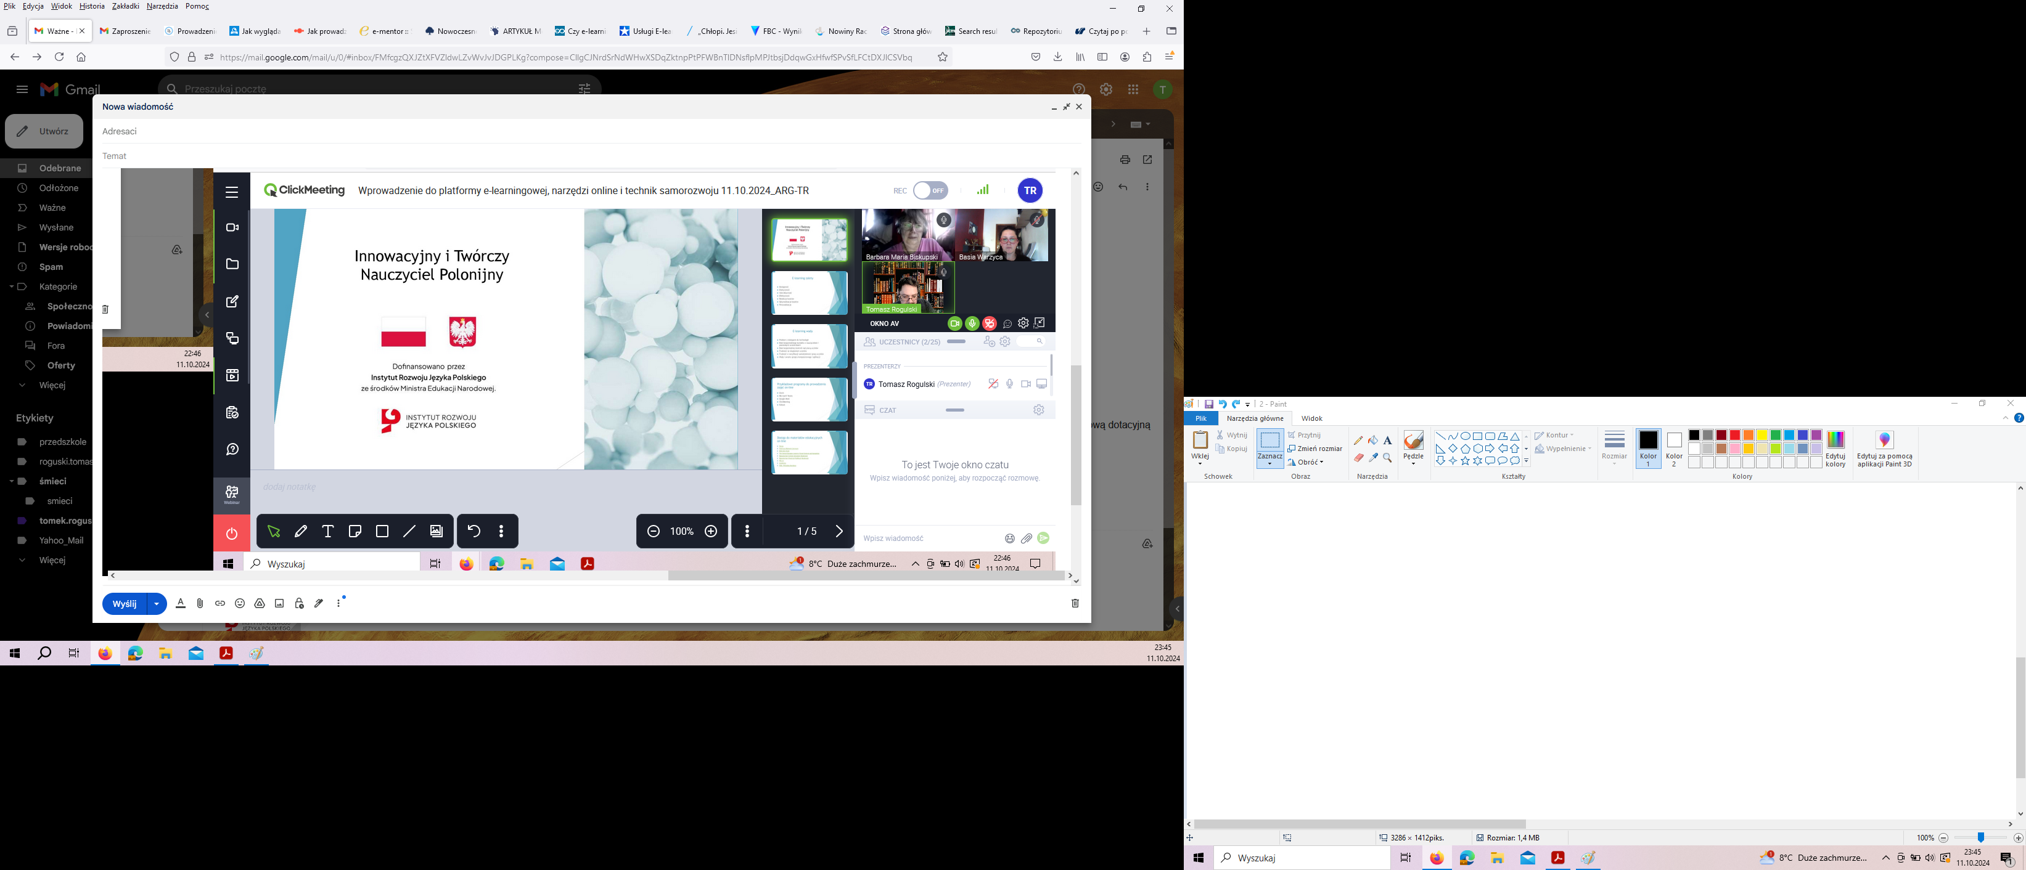This screenshot has width=2026, height=870.
Task: Open the Google apps grid icon
Action: tap(1133, 89)
